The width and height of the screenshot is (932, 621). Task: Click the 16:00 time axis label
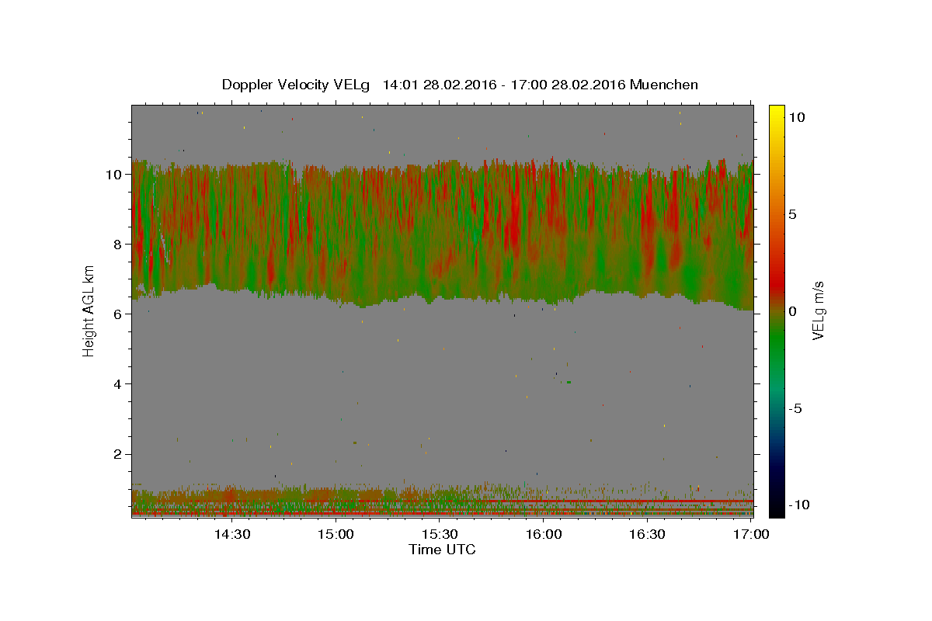[x=544, y=535]
